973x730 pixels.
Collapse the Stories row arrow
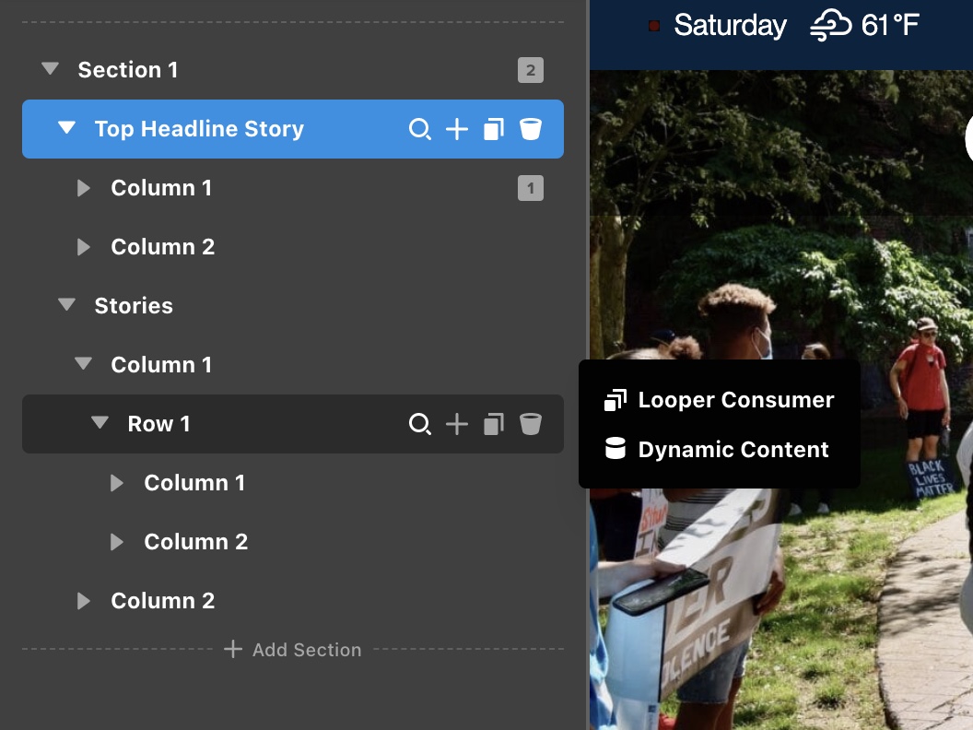tap(66, 304)
